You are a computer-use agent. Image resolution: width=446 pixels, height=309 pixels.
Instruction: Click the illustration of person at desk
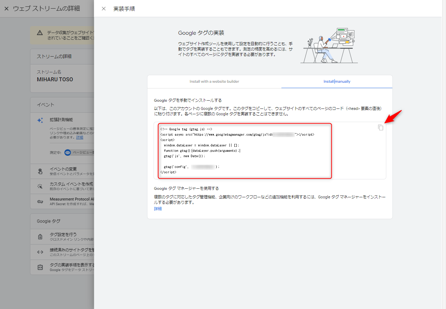point(329,45)
